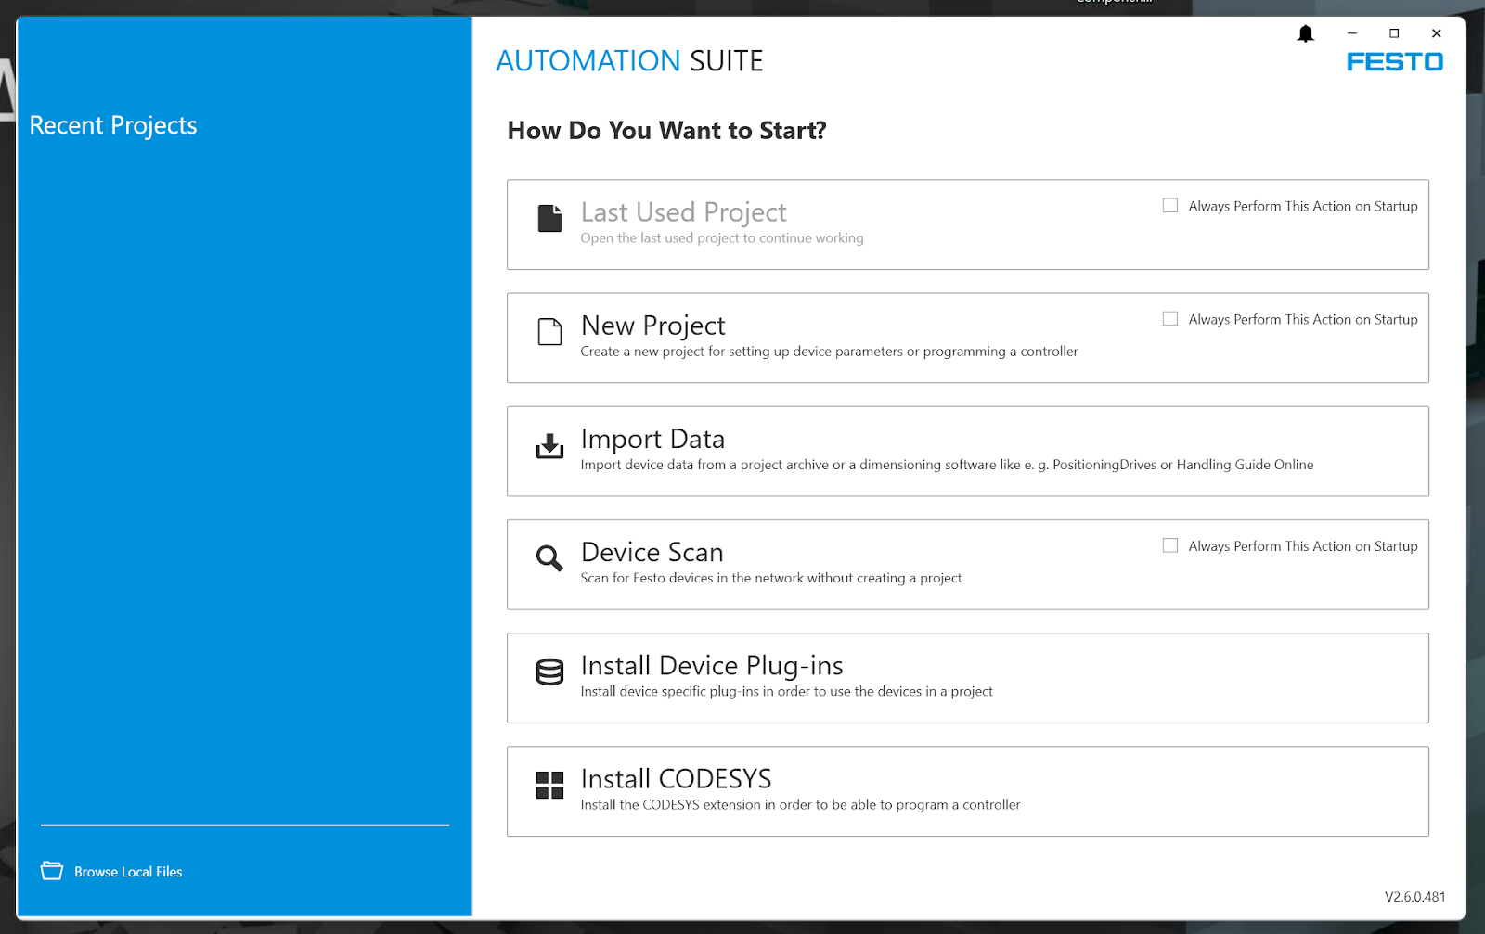The image size is (1485, 934).
Task: Click 'Install the CODESYS extension' description
Action: click(800, 805)
